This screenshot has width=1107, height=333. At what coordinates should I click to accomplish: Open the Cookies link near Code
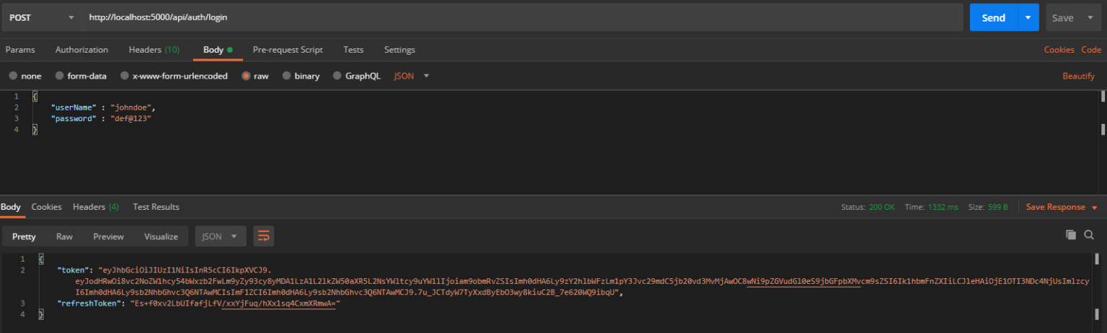click(x=1059, y=50)
